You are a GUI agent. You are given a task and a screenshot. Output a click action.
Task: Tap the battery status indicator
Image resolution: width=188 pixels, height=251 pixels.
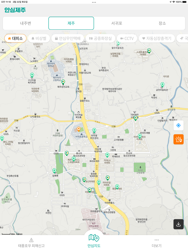(x=185, y=2)
